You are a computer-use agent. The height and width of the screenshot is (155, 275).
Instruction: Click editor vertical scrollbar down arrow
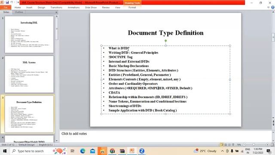coord(273,118)
